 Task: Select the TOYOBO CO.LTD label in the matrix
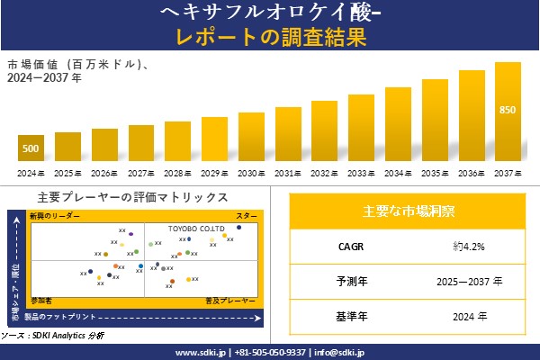point(197,229)
